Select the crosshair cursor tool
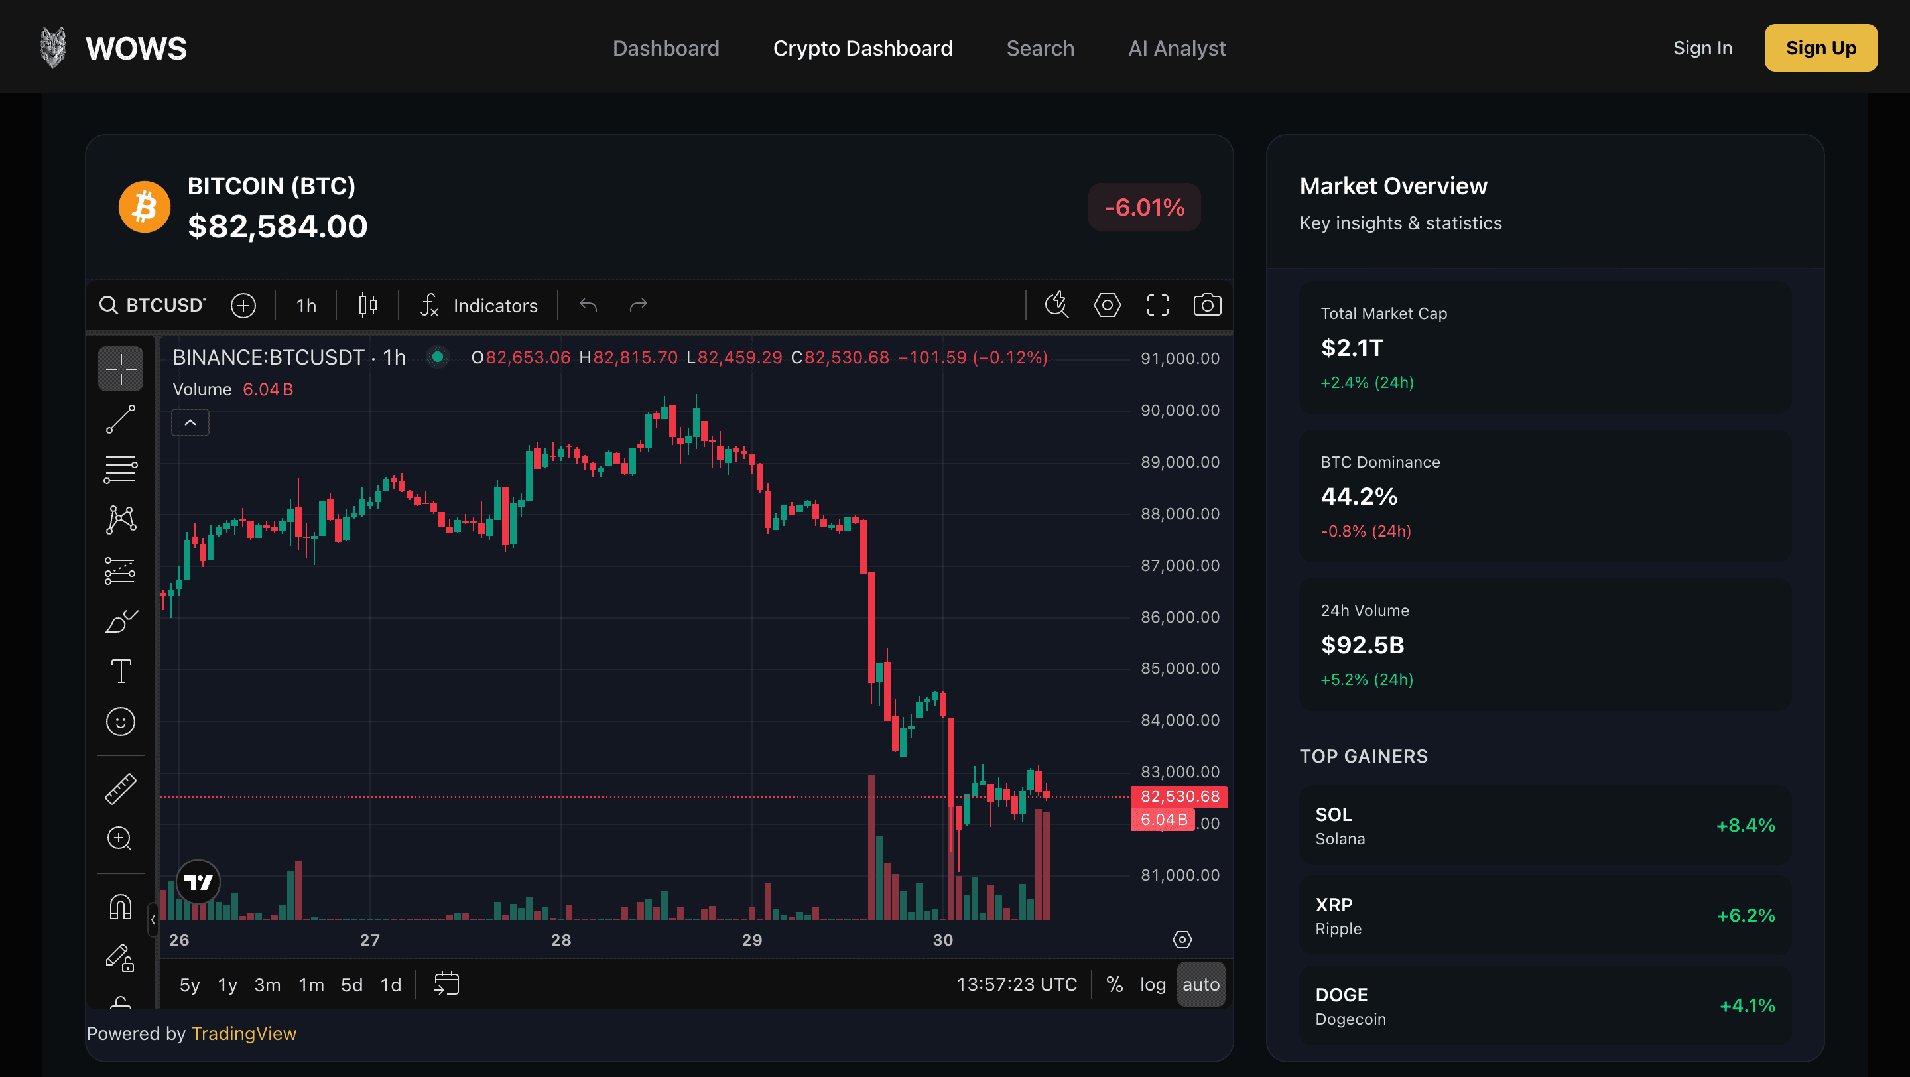This screenshot has width=1910, height=1077. 120,368
